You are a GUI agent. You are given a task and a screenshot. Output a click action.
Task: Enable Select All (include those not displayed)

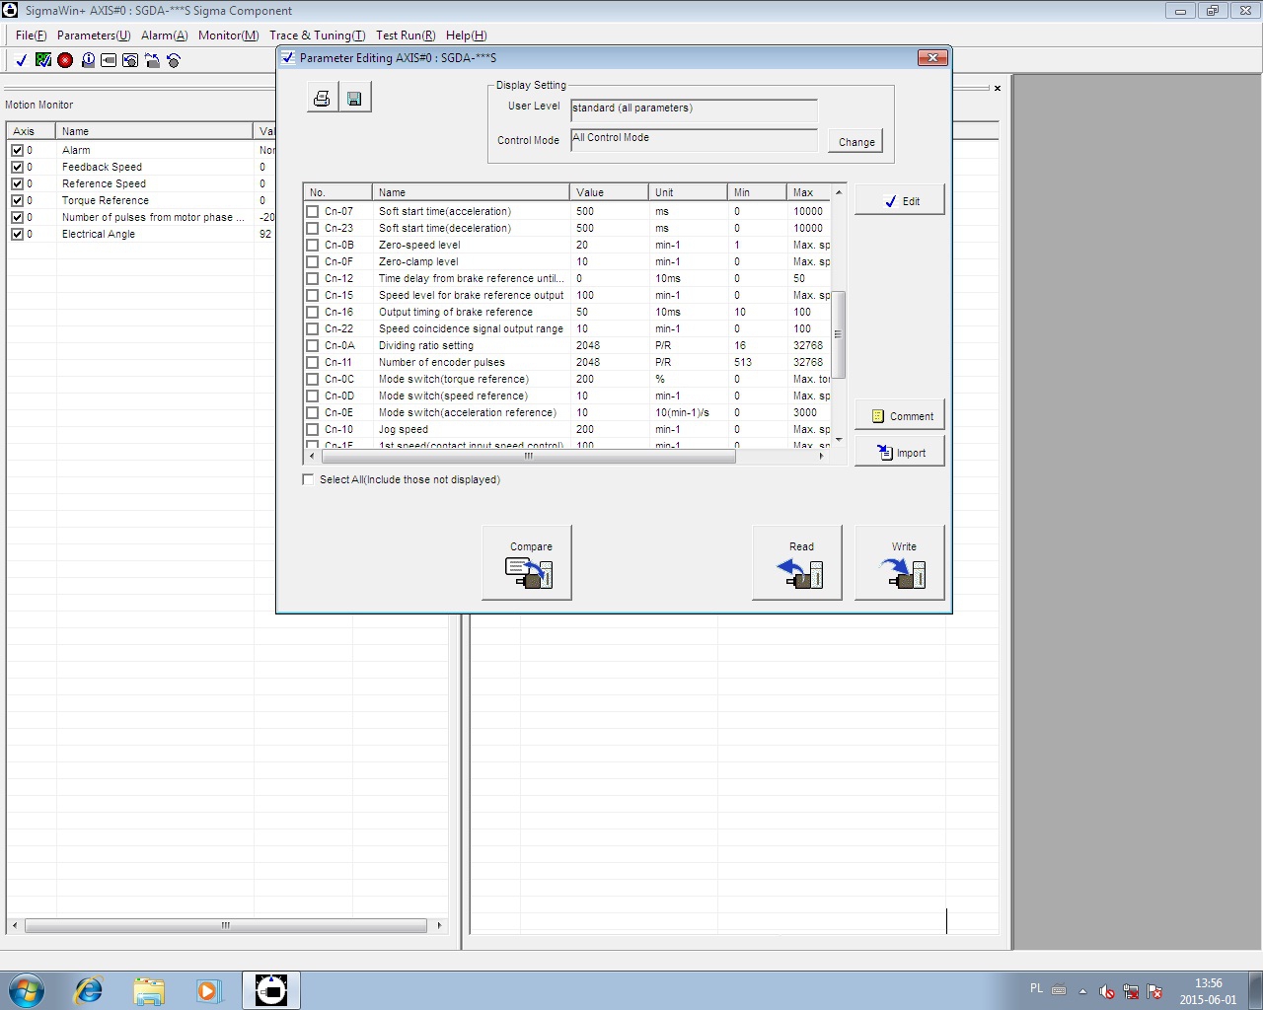pyautogui.click(x=308, y=479)
